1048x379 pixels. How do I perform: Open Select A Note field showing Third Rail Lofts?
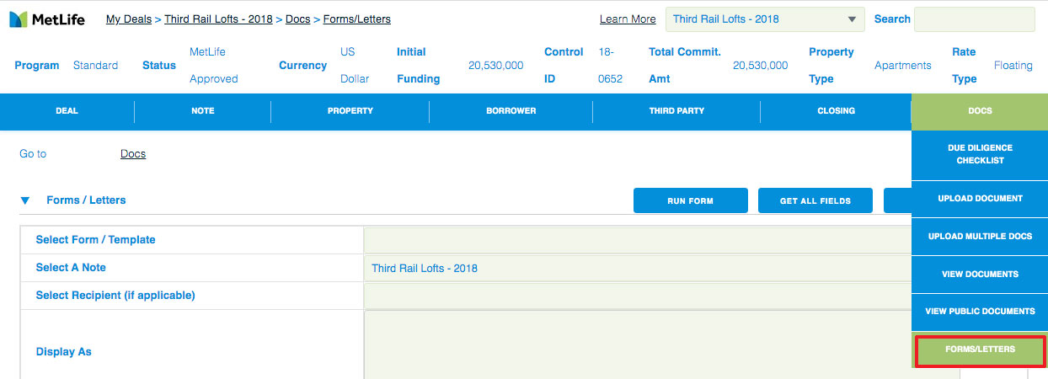[x=638, y=268]
